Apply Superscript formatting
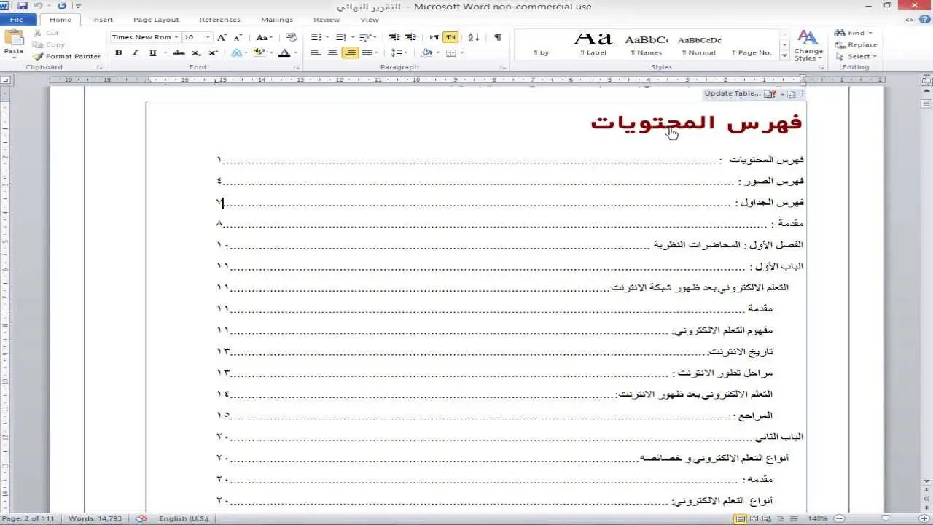Screen dimensions: 933x525 point(213,52)
